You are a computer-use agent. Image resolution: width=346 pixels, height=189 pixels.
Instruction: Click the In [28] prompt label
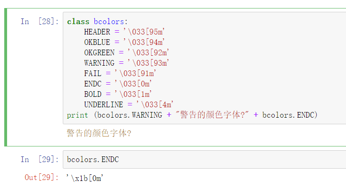tap(40, 22)
